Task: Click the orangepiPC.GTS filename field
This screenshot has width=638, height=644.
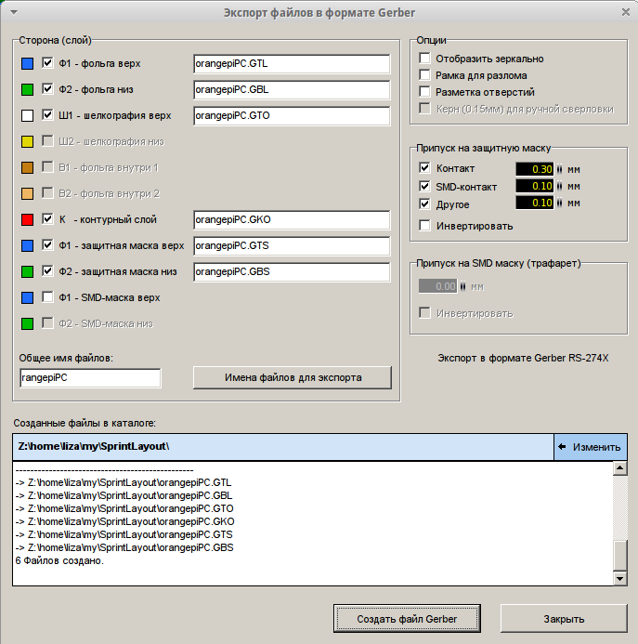Action: (x=292, y=245)
